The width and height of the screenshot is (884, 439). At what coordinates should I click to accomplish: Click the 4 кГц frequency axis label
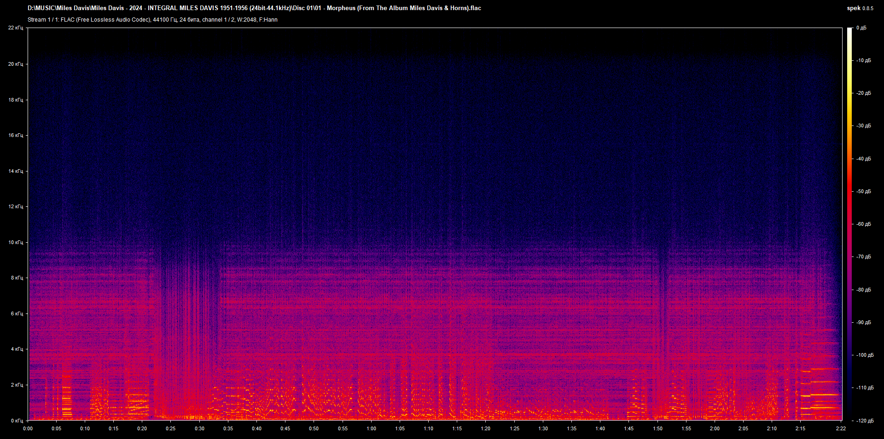17,349
